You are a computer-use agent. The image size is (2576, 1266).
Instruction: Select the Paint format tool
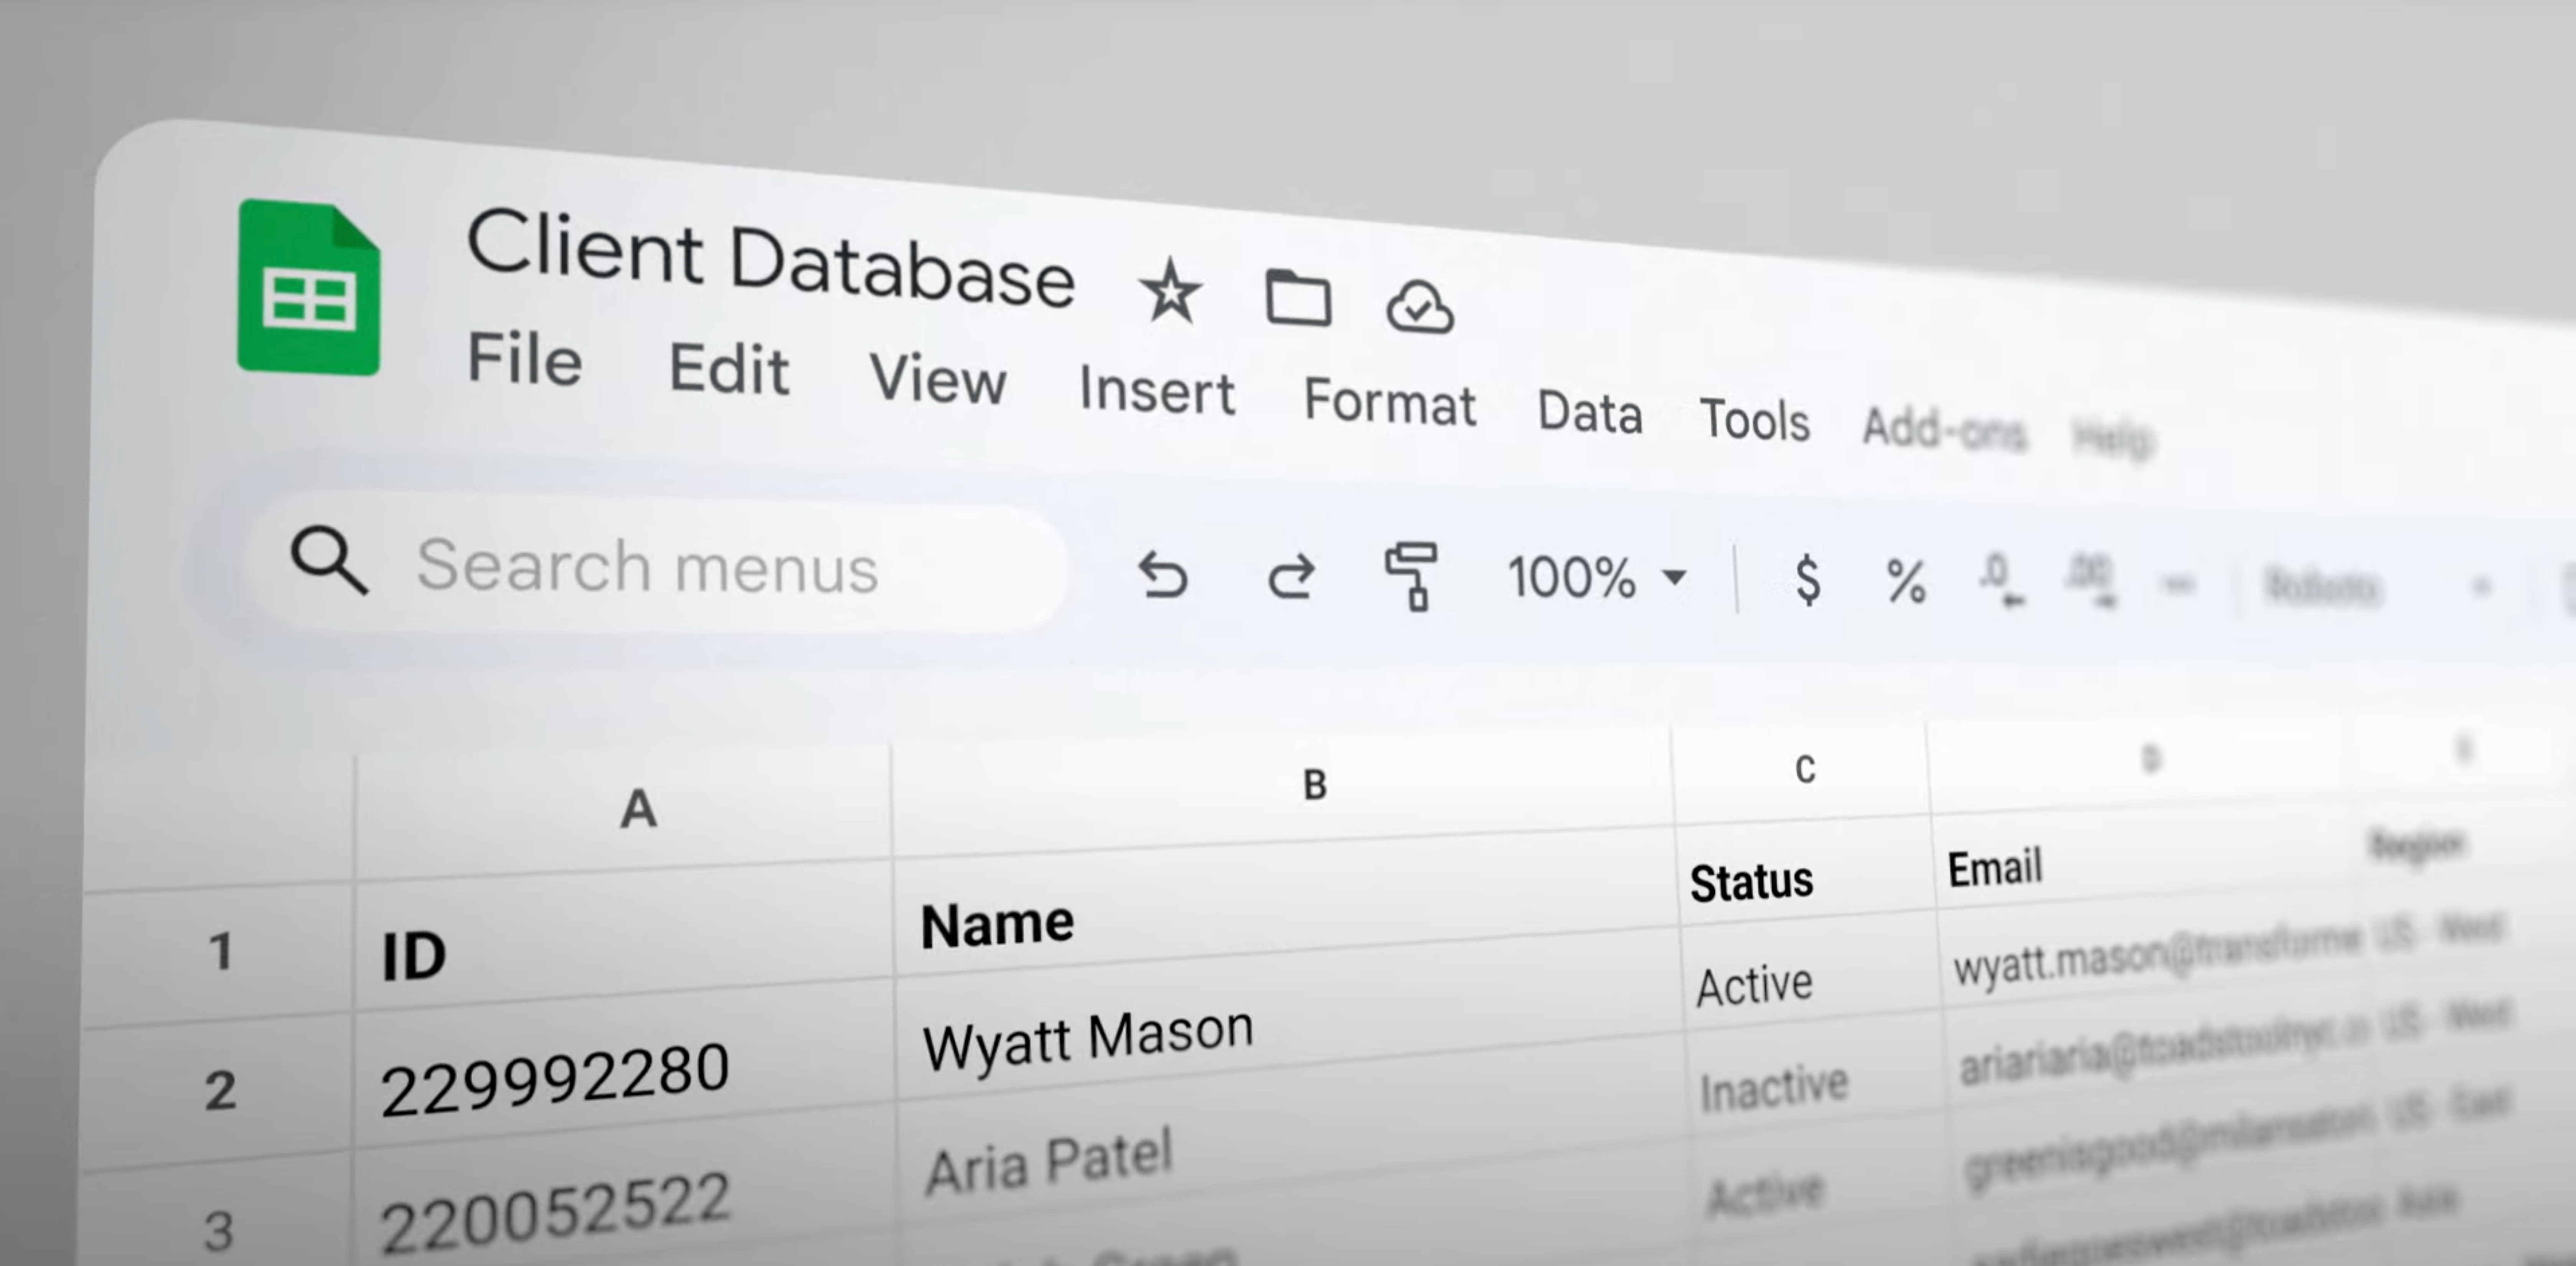click(1412, 577)
